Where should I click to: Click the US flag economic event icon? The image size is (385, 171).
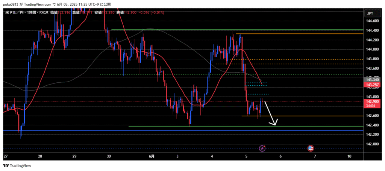(x=311, y=149)
